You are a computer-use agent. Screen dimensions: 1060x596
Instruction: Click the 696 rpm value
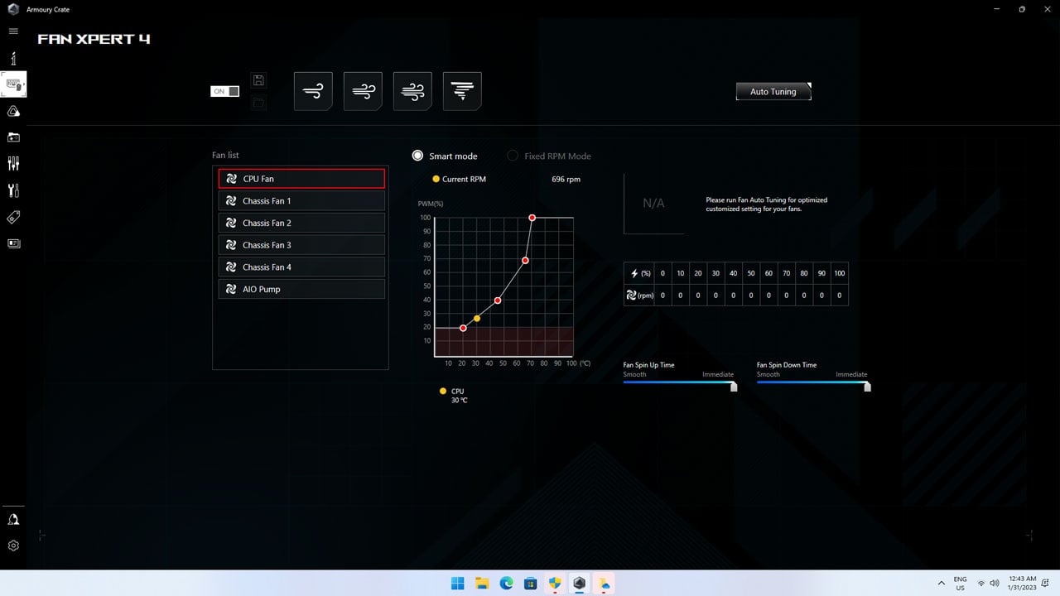tap(566, 179)
